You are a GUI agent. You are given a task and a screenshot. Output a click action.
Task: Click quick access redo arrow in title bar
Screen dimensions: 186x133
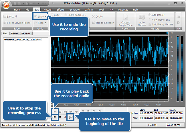coord(42,3)
